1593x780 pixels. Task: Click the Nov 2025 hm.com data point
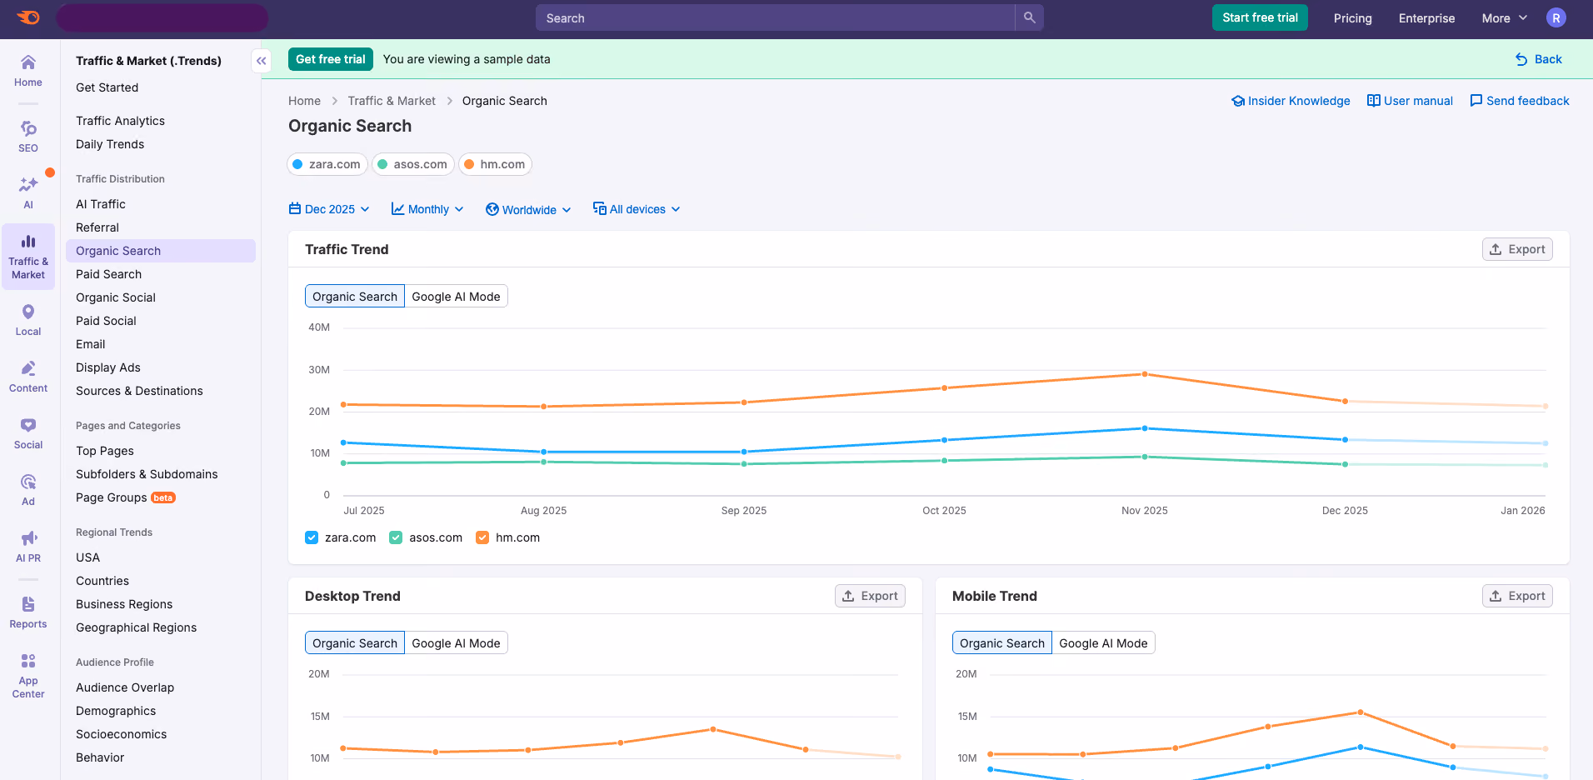click(1145, 374)
